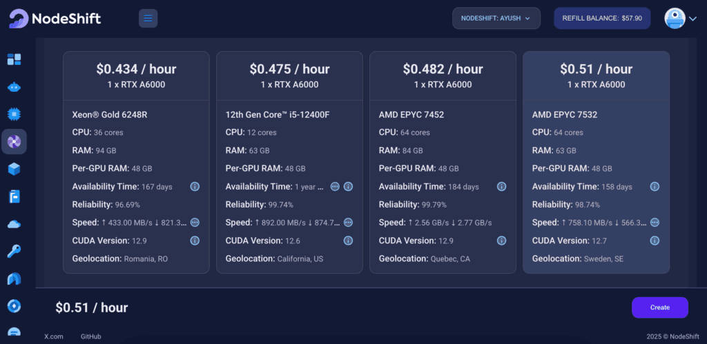707x344 pixels.
Task: Open the cloud icon in sidebar
Action: (14, 224)
